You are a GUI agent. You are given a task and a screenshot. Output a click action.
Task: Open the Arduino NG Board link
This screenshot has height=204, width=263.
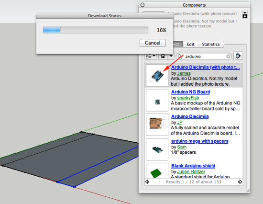(x=190, y=92)
